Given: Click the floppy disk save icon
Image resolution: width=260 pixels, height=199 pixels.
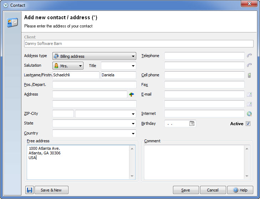Looking at the screenshot, I should coord(30,190).
